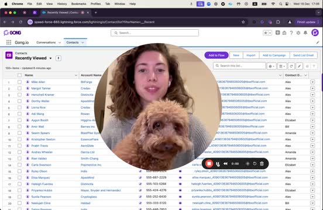Click the notifications bell icon

(x=305, y=33)
